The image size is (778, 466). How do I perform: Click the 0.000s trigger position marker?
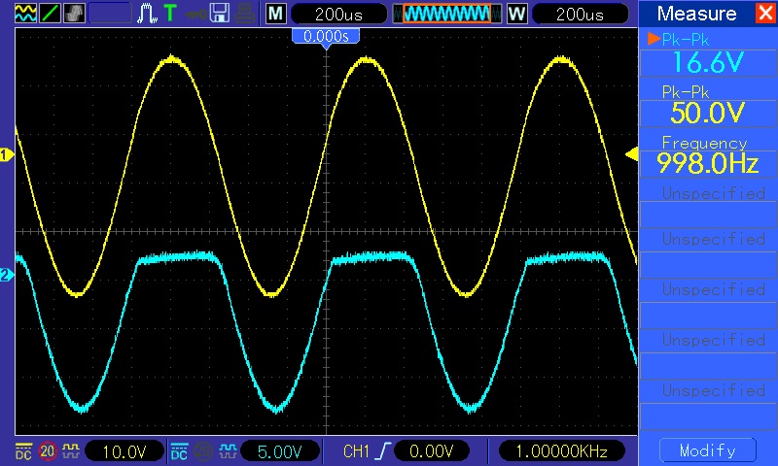[327, 36]
